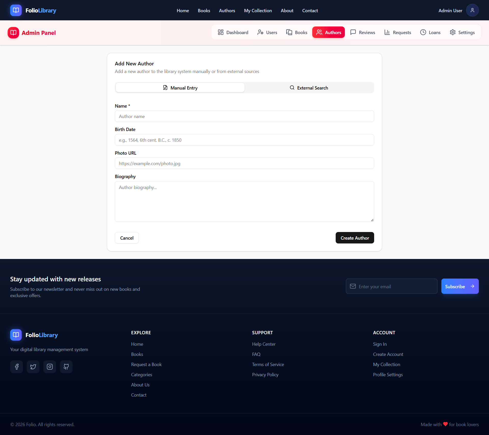Click the Create Author button

355,238
